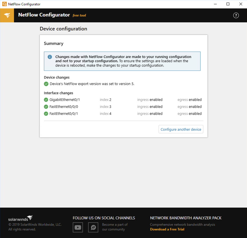
Task: Click export version set to version 5 message
Action: click(92, 84)
